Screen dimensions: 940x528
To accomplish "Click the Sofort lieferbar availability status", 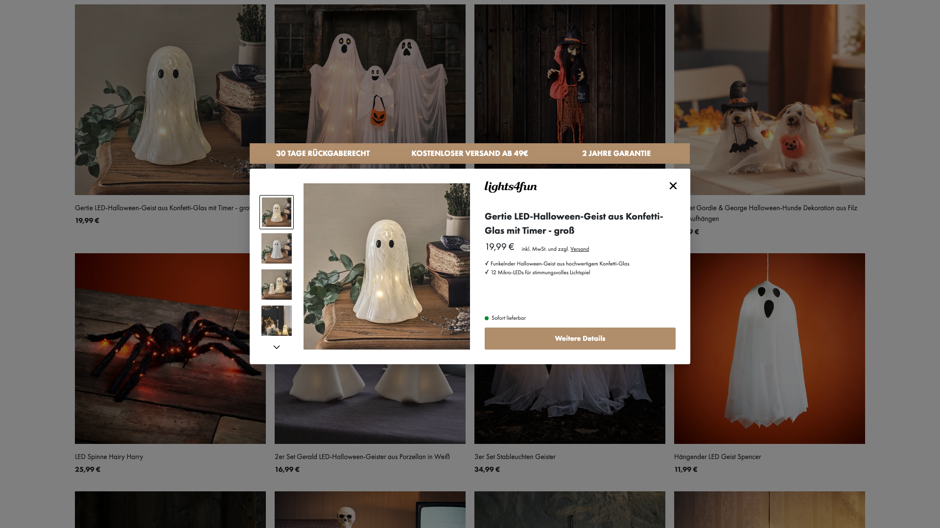I will 505,318.
